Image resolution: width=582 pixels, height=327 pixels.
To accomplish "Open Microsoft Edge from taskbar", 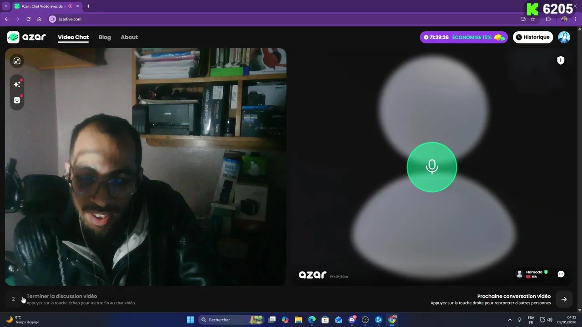I will tap(312, 320).
